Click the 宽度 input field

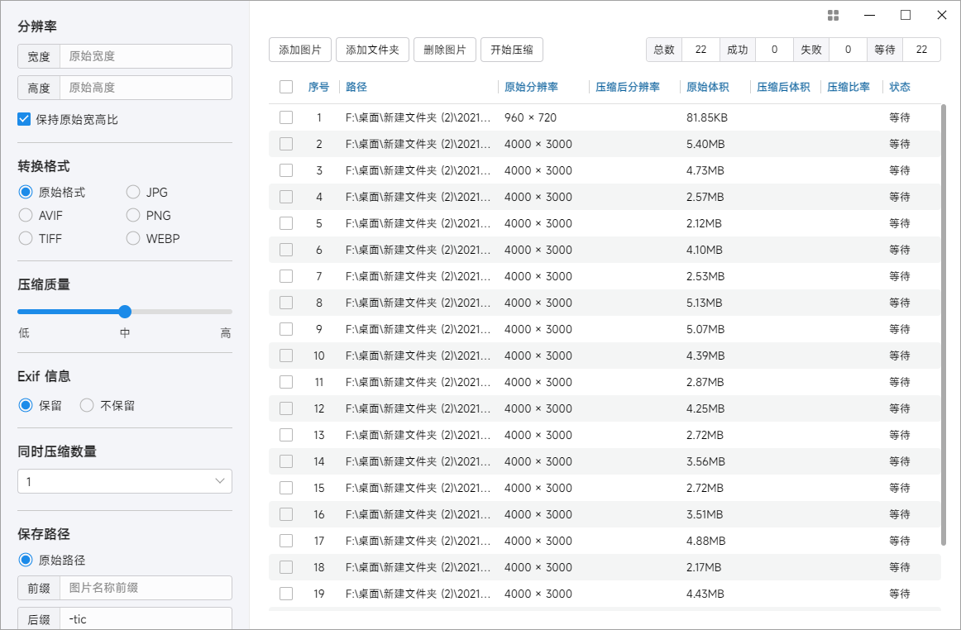146,56
